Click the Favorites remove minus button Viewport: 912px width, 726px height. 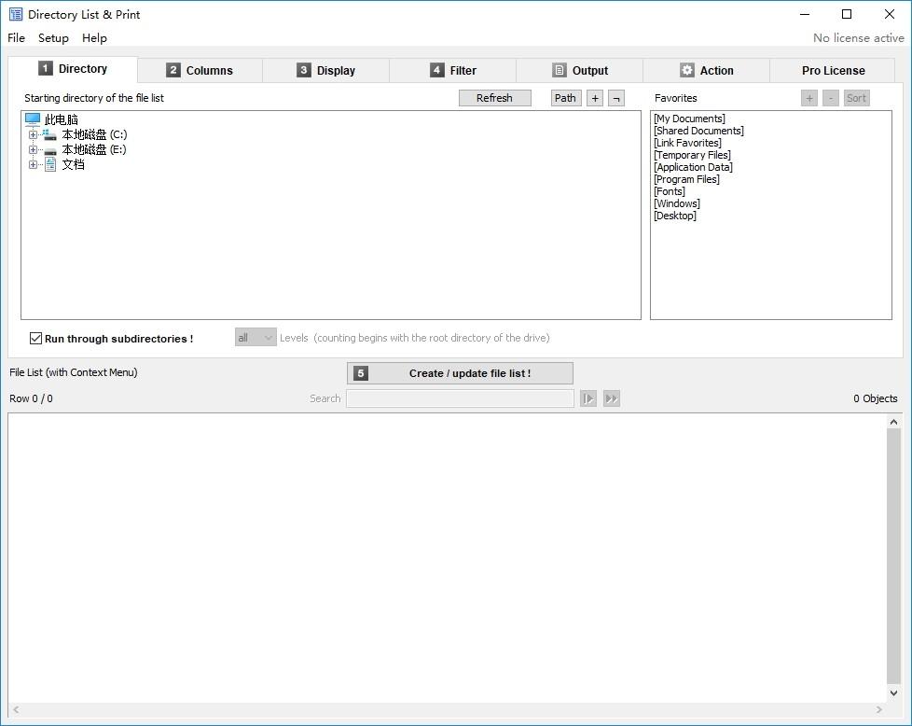(831, 98)
